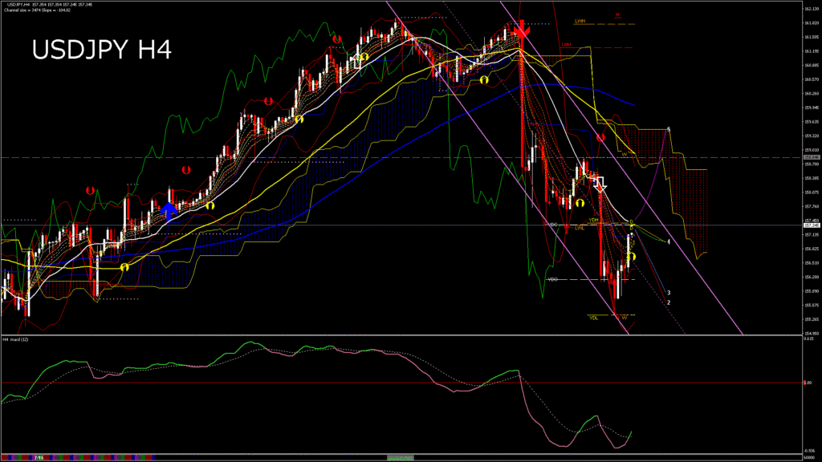The height and width of the screenshot is (462, 822).
Task: Select the YDO dashed line label
Action: pos(552,279)
